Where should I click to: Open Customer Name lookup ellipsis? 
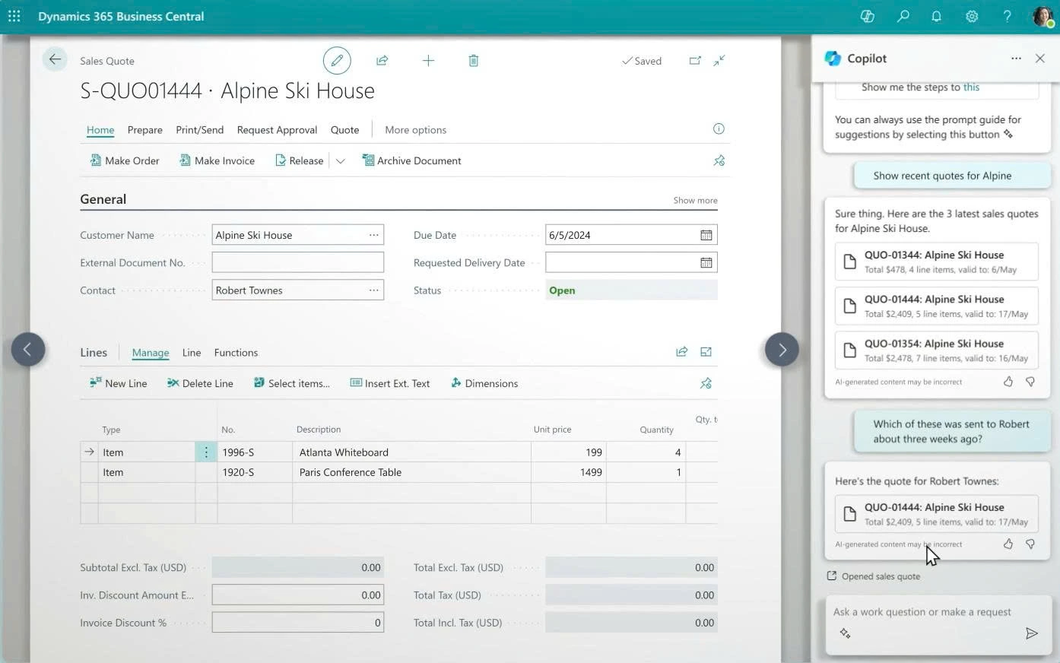point(373,235)
